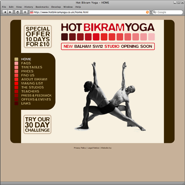
Task: Go to the HOME navigation link
Action: point(26,59)
